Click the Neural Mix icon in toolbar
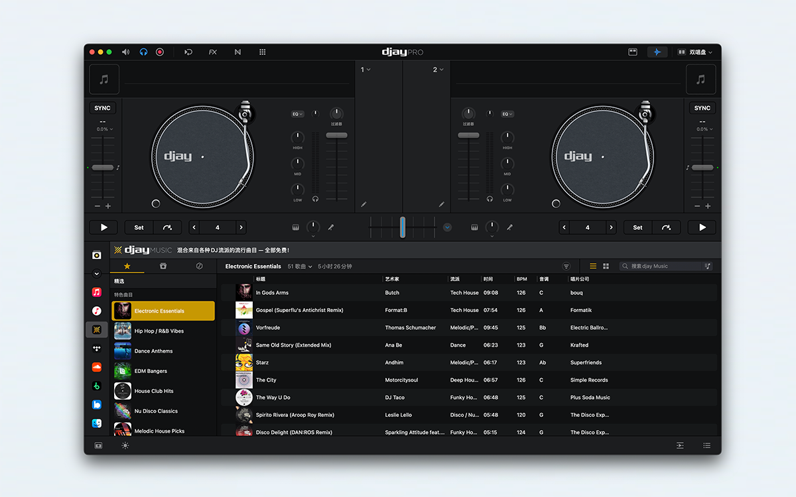 click(237, 52)
